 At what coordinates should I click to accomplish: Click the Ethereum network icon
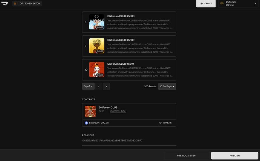click(x=86, y=123)
